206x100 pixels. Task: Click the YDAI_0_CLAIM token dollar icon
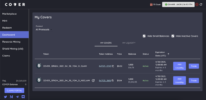coord(39,66)
